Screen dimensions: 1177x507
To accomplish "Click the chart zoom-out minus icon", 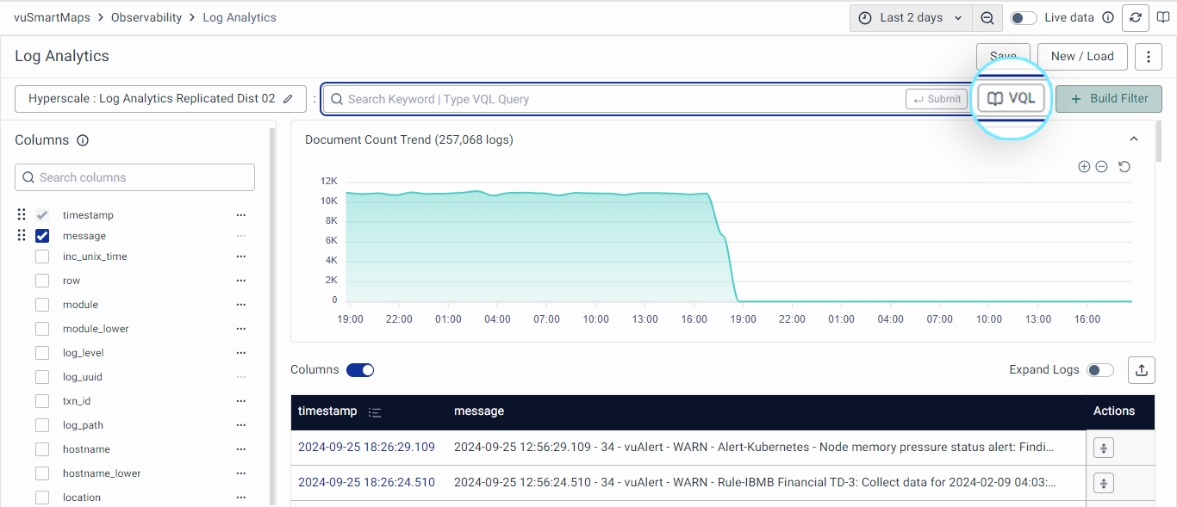I will [x=1101, y=167].
